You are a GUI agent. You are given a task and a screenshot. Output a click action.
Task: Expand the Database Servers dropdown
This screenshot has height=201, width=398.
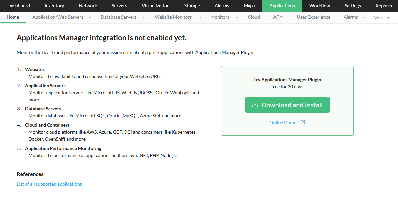coord(144,17)
